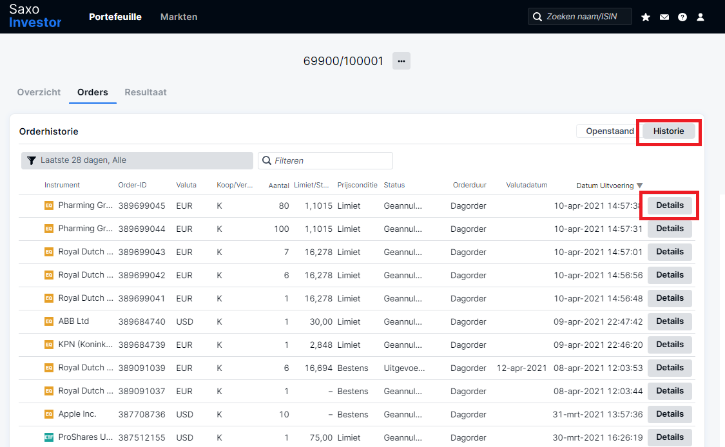Click the Aantal column header
Viewport: 725px width, 447px height.
[x=279, y=185]
